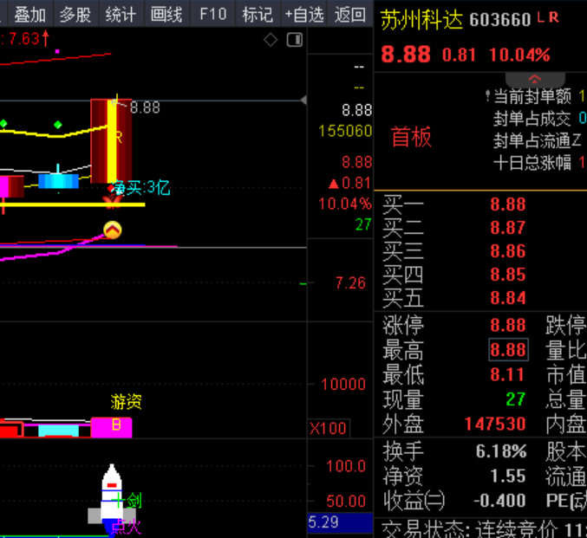Click the 7.26 price axis label
Screen dimensions: 587x538
pyautogui.click(x=350, y=283)
